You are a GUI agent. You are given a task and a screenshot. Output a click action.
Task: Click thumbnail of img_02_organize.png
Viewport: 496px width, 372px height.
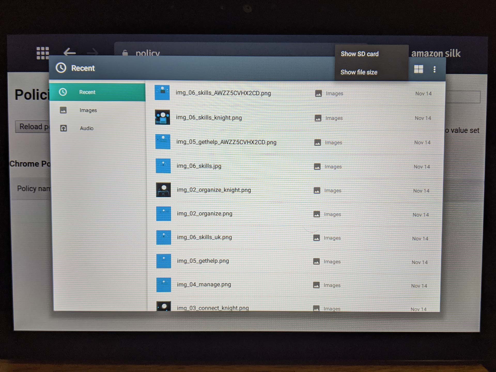164,214
